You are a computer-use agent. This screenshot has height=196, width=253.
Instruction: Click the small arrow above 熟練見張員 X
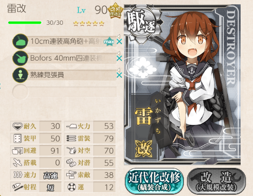(119, 70)
